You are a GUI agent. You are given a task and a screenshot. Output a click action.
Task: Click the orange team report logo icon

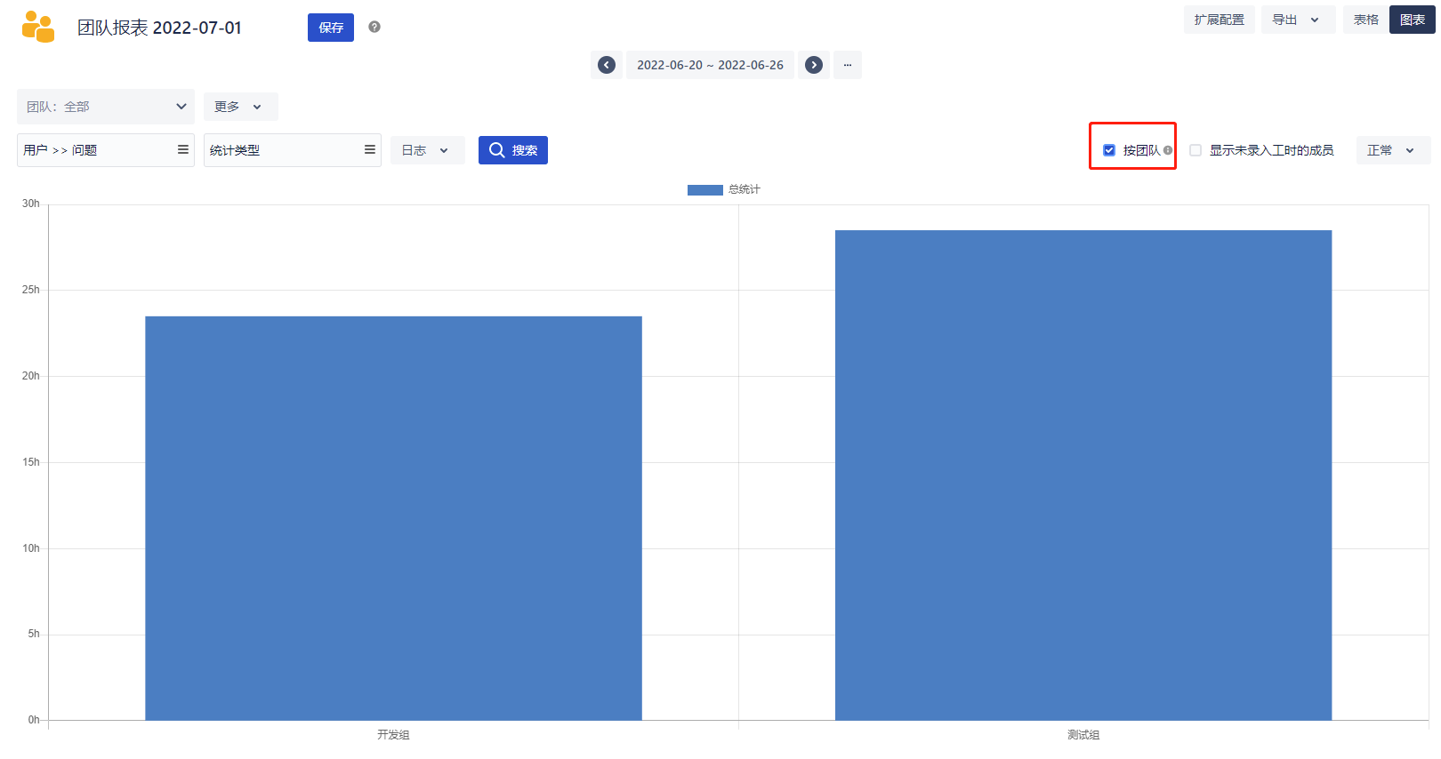coord(38,27)
